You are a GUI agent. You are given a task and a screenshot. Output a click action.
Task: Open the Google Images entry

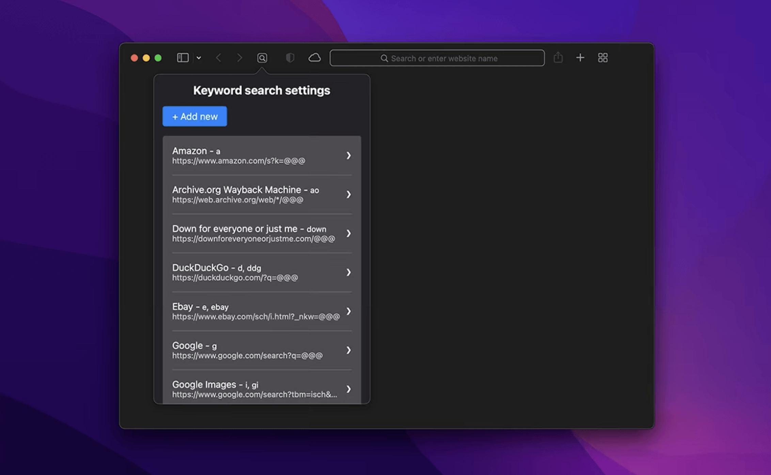click(x=261, y=389)
